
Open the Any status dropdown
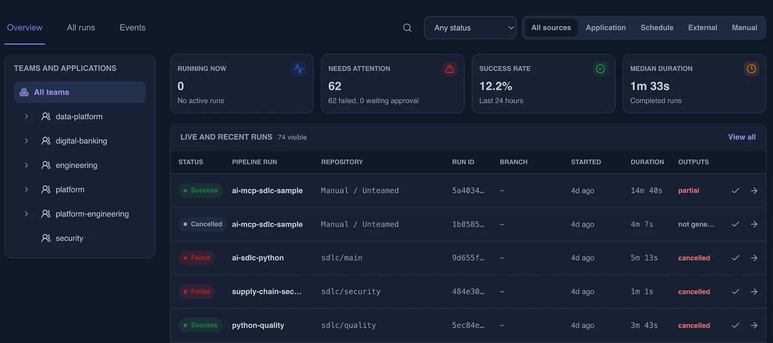(x=470, y=28)
